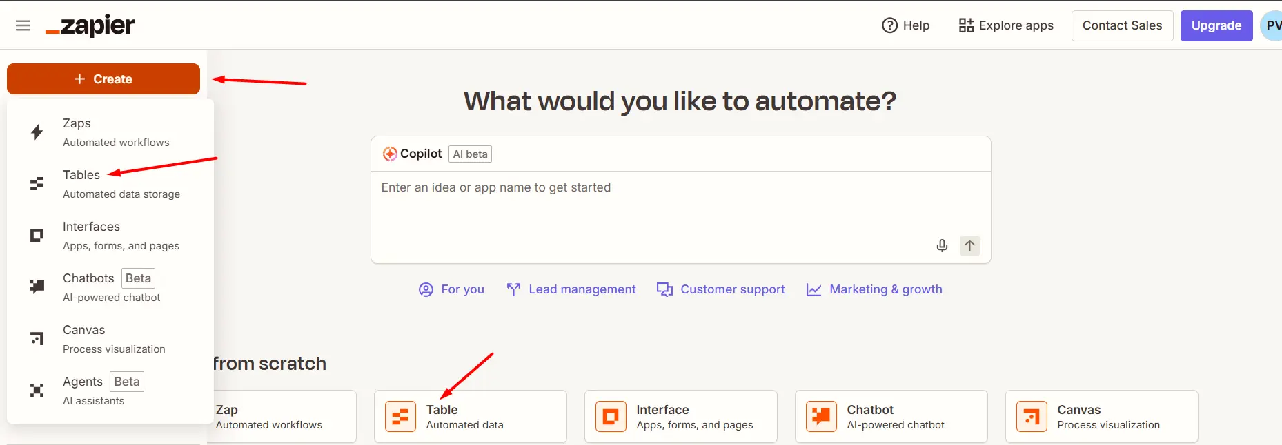Screen dimensions: 1282x445
Task: Click the Beta badge beside Chatbots
Action: pos(138,278)
